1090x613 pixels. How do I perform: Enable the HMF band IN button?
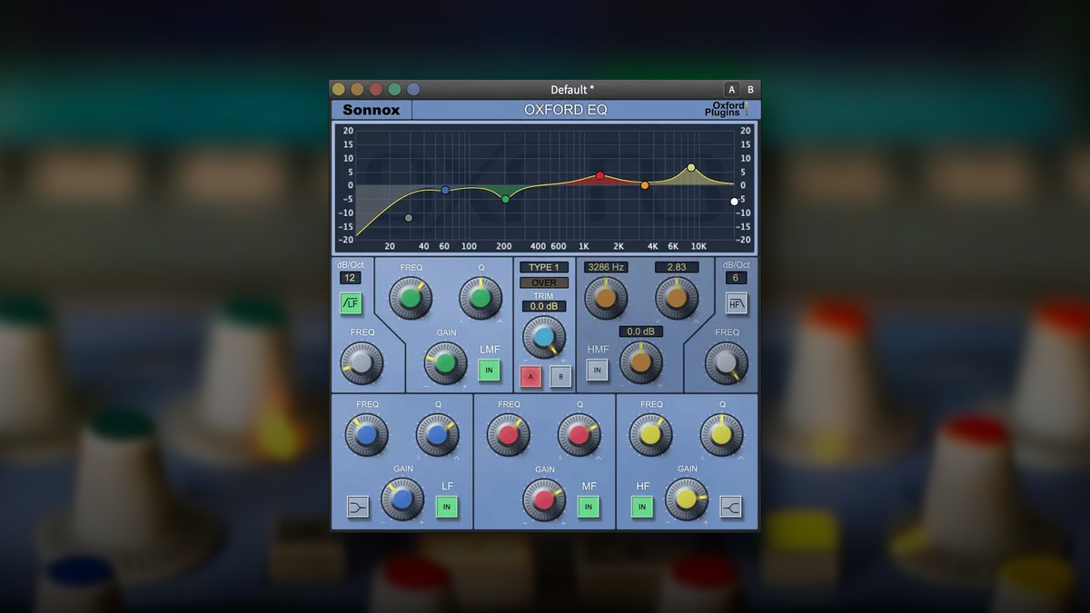pyautogui.click(x=597, y=370)
